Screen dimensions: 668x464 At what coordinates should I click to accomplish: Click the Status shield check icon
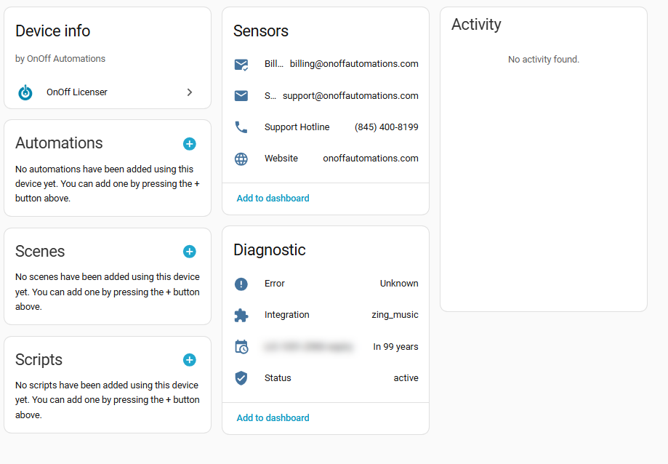(x=241, y=378)
